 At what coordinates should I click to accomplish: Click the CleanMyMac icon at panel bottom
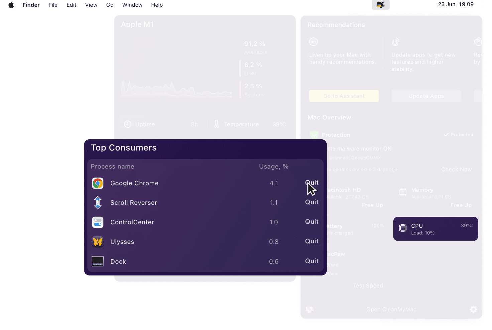(310, 310)
